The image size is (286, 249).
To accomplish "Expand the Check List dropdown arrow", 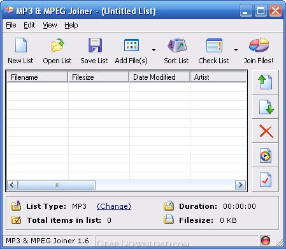I will [x=236, y=50].
